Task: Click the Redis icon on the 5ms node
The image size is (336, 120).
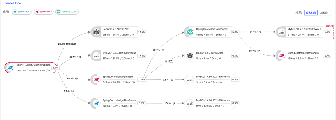Action: coord(190,56)
